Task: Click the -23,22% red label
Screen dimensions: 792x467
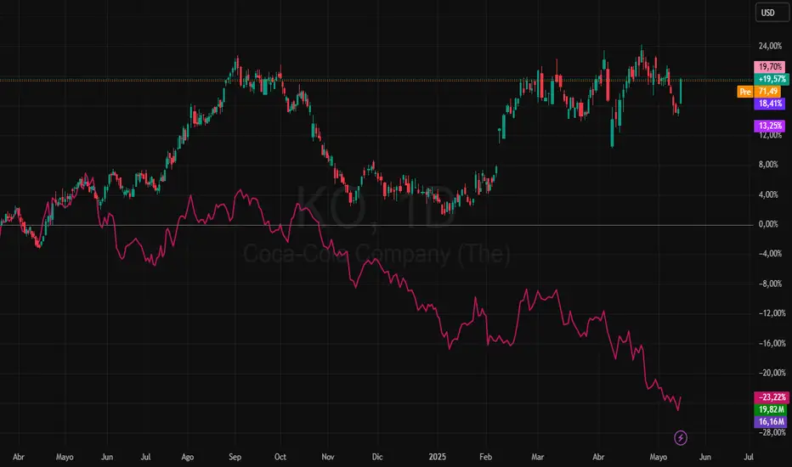Action: point(772,397)
